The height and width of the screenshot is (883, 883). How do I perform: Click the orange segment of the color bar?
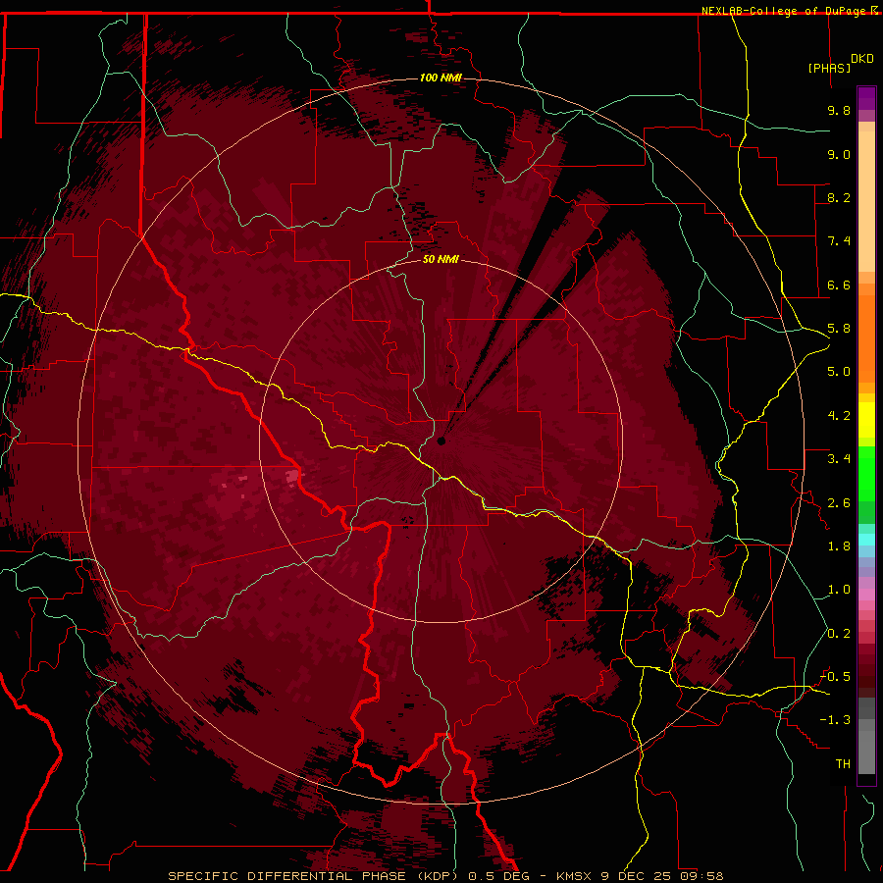tap(866, 338)
